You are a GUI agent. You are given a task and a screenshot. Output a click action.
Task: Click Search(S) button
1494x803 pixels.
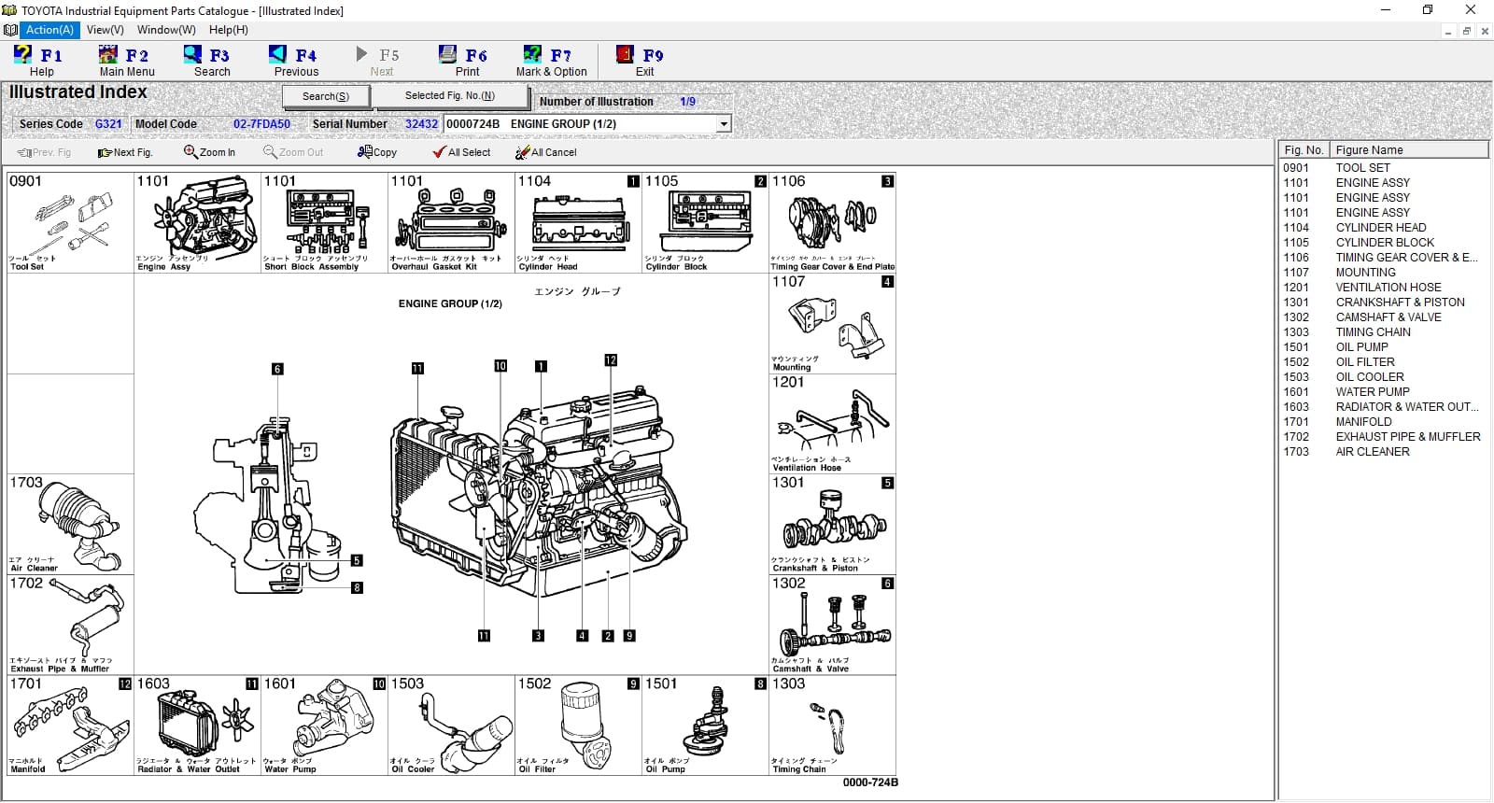click(x=326, y=96)
